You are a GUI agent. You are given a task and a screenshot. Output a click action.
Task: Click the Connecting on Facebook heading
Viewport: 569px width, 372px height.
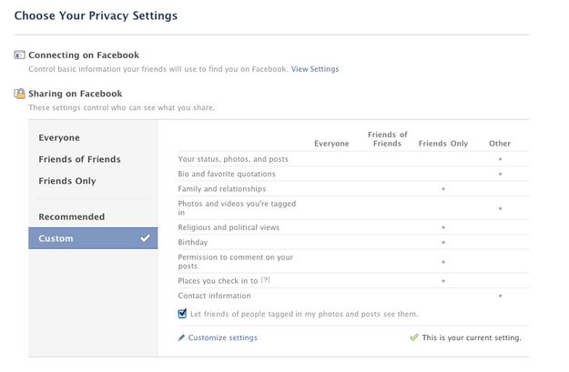(84, 55)
